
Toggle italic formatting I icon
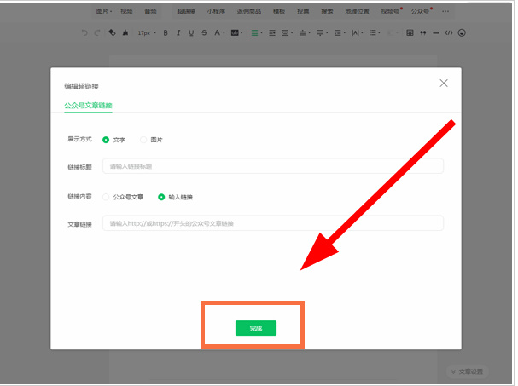pos(178,32)
